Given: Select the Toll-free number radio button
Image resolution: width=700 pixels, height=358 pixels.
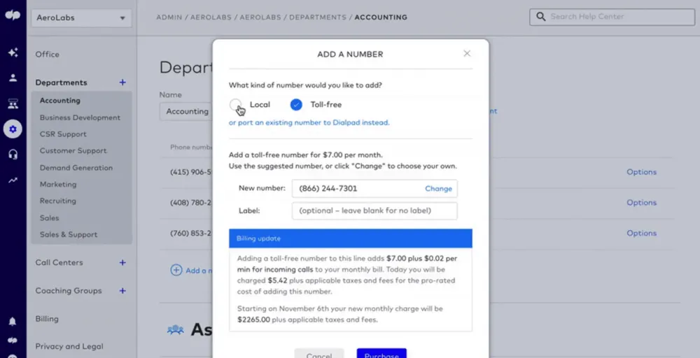Looking at the screenshot, I should (296, 105).
